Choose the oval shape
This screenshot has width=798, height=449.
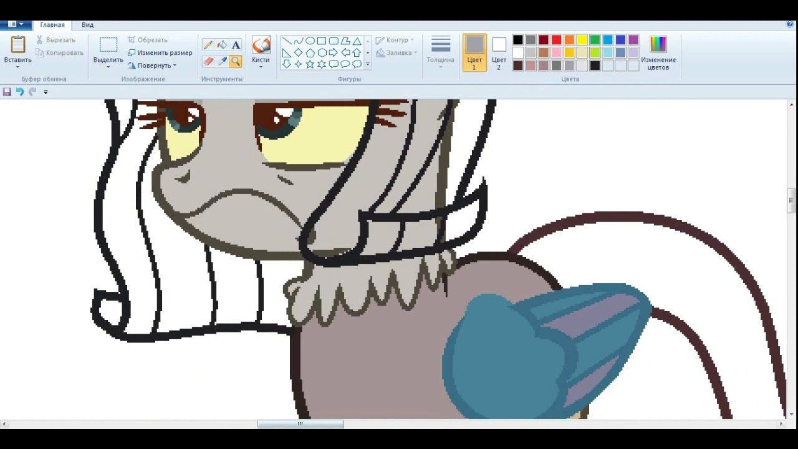click(x=310, y=41)
